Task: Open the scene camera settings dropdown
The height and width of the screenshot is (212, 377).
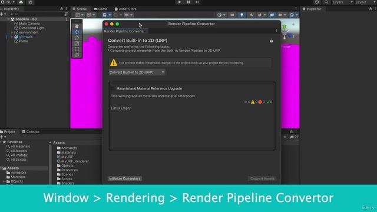Action: pyautogui.click(x=282, y=15)
